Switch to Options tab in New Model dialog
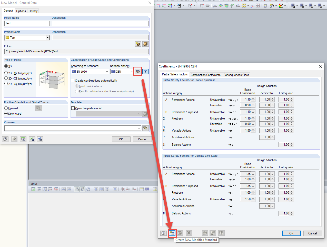327x247 pixels. [21, 11]
